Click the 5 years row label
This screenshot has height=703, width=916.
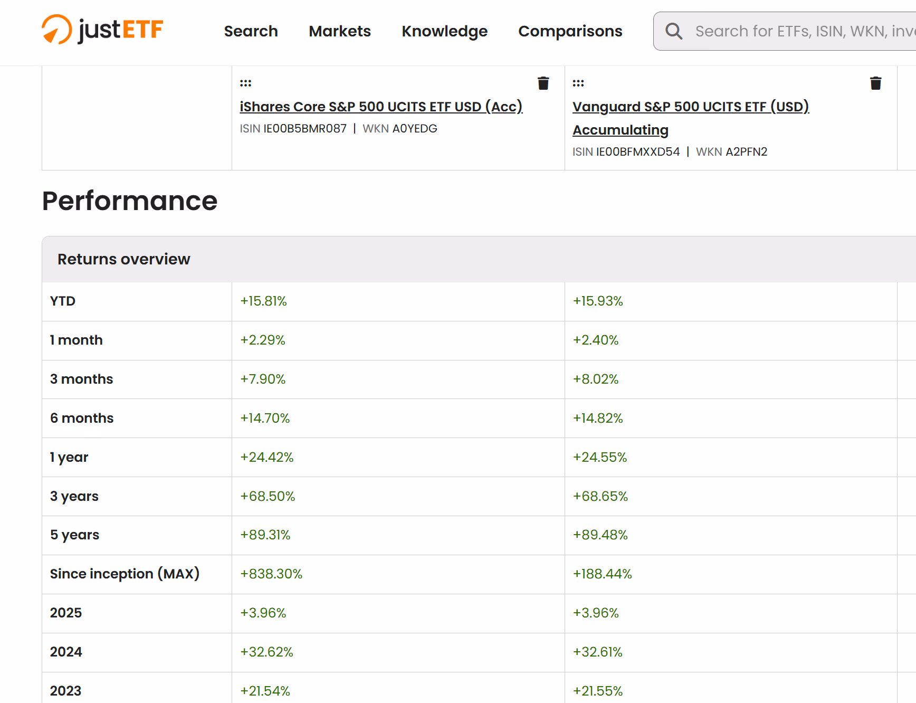click(75, 535)
